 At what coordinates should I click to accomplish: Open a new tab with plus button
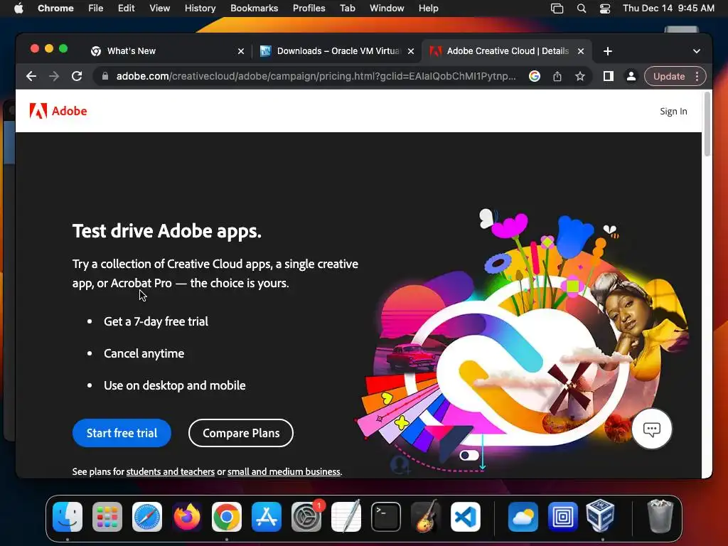point(608,51)
